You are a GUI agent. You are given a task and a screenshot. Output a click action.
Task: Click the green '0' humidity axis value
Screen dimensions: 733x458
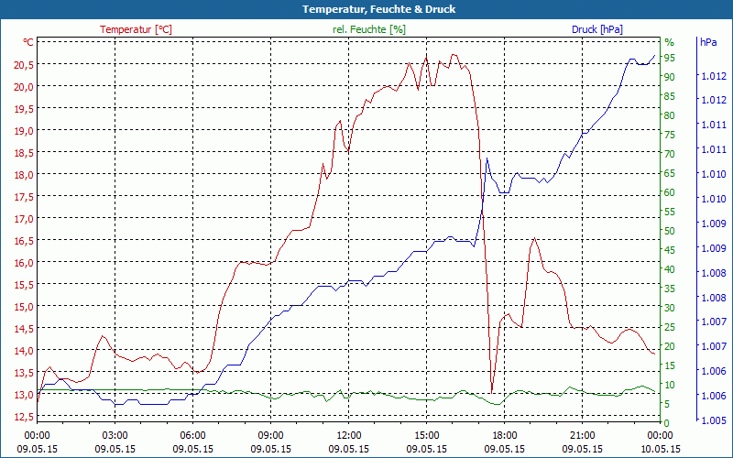pyautogui.click(x=667, y=423)
